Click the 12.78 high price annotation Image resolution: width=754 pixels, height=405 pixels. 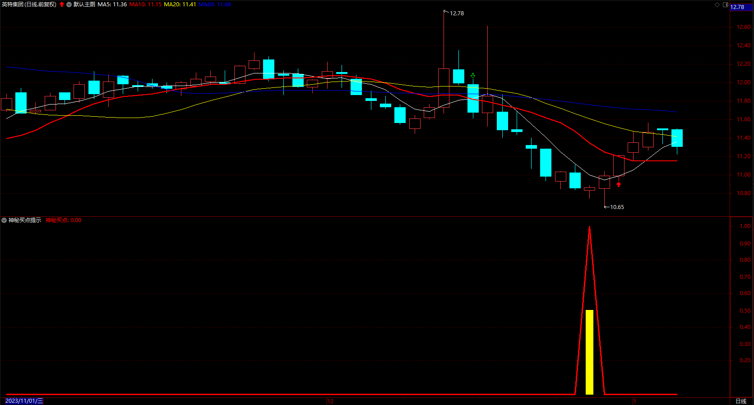457,14
